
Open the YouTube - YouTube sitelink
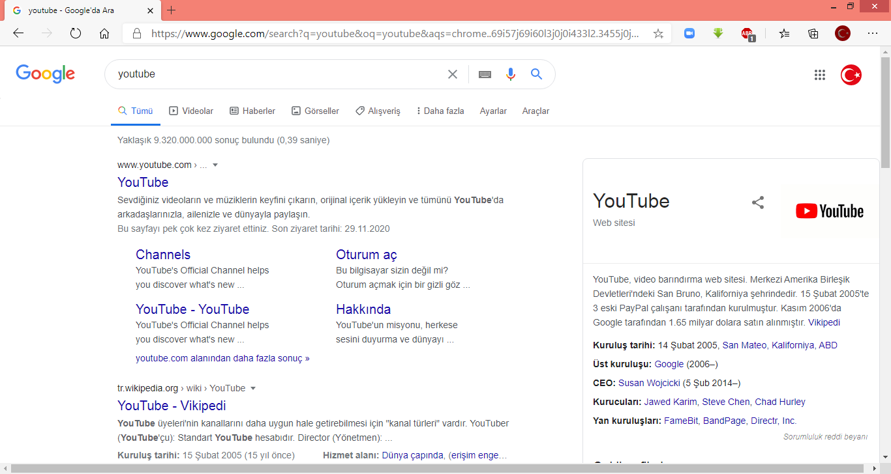pyautogui.click(x=192, y=309)
